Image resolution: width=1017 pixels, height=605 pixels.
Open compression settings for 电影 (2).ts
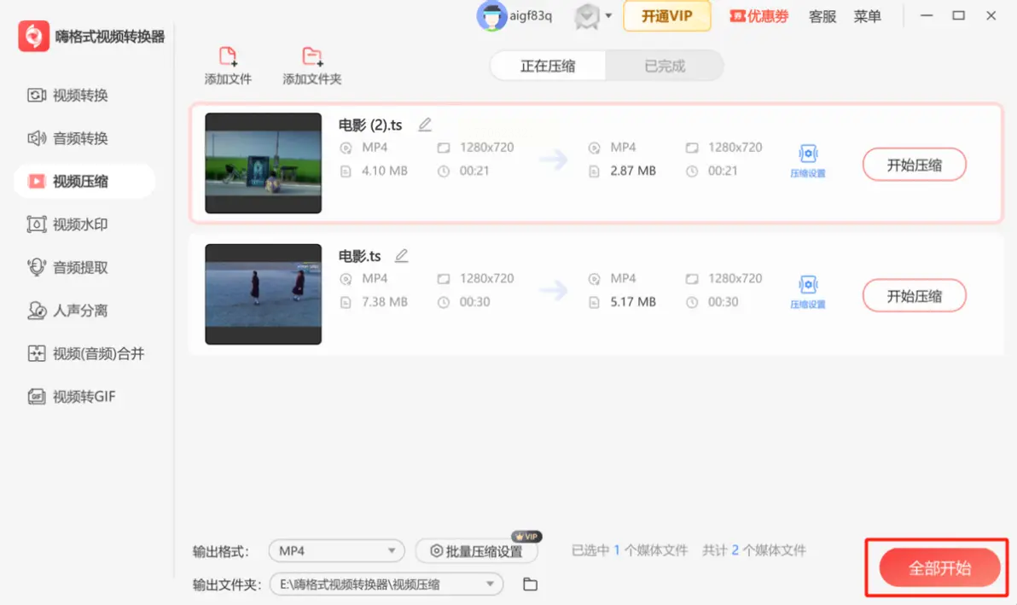point(807,160)
